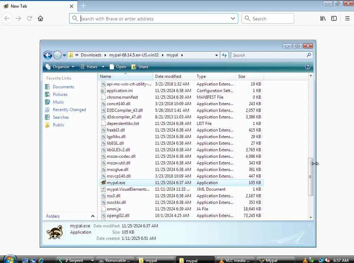Open Recently Changed in Favorite Links
Viewport: 354px width, 263px height.
pos(66,110)
